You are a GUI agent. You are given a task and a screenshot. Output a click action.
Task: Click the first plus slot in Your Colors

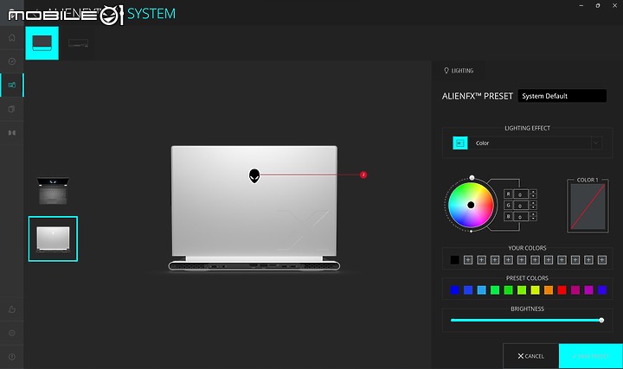click(x=468, y=260)
